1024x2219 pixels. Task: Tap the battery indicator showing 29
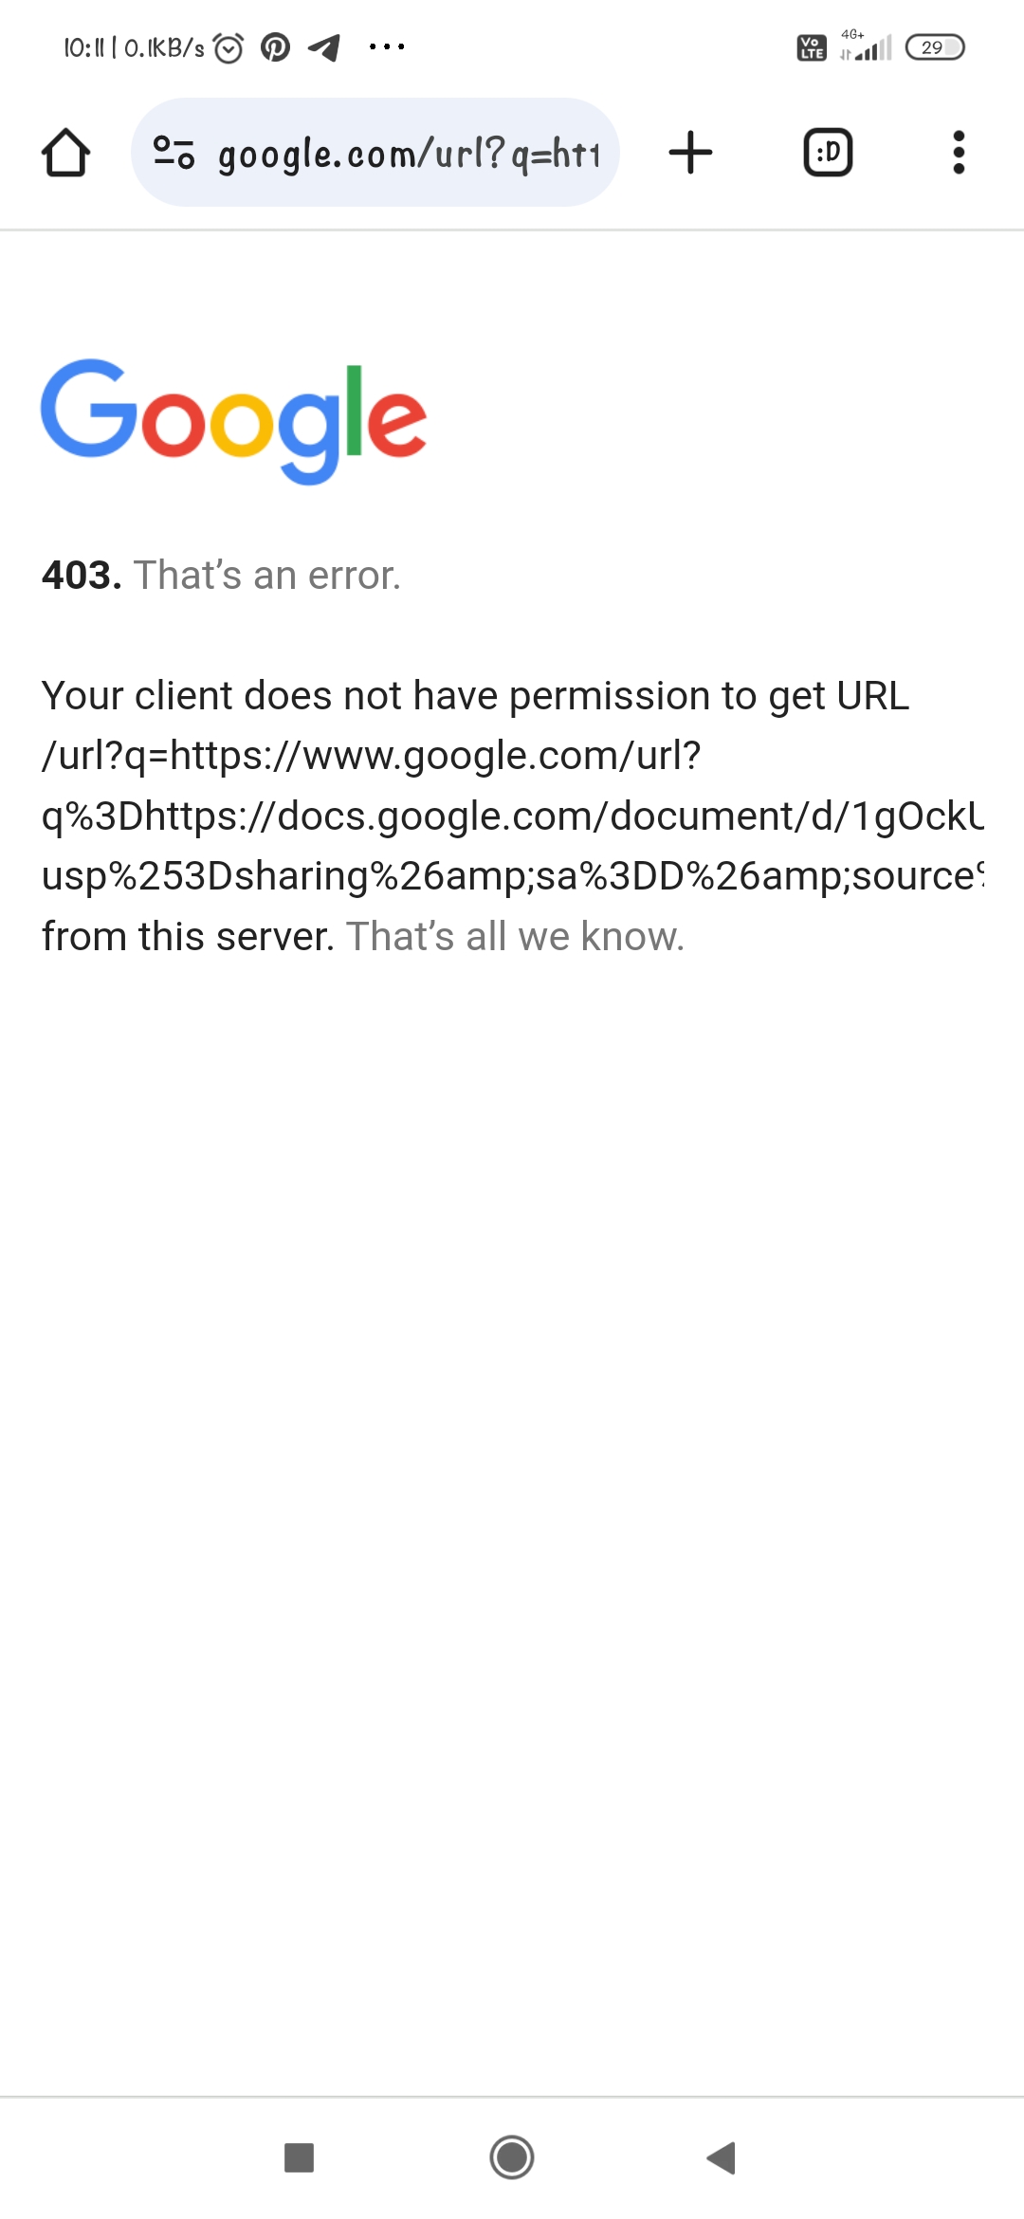[x=935, y=46]
